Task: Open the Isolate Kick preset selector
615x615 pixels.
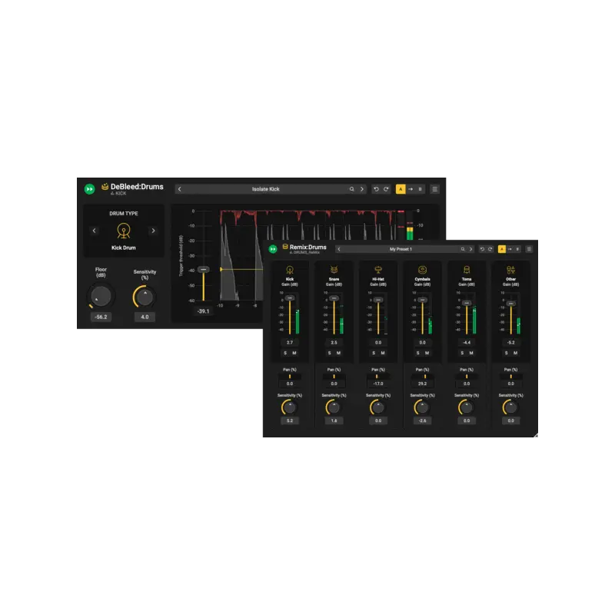Action: [265, 189]
